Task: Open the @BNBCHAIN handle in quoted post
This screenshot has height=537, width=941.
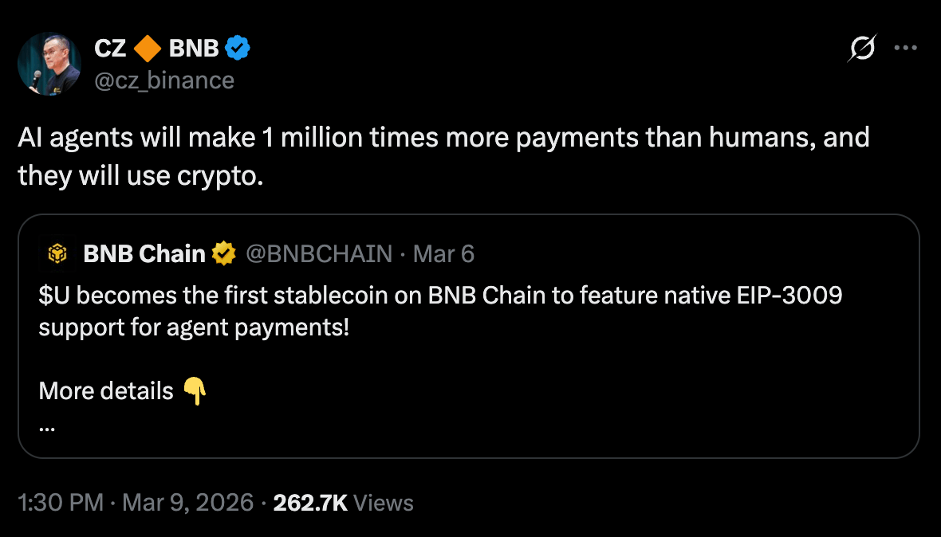Action: click(x=319, y=254)
